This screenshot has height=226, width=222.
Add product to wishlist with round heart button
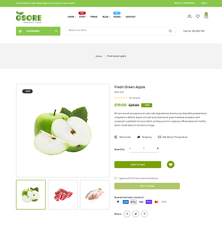tap(170, 165)
